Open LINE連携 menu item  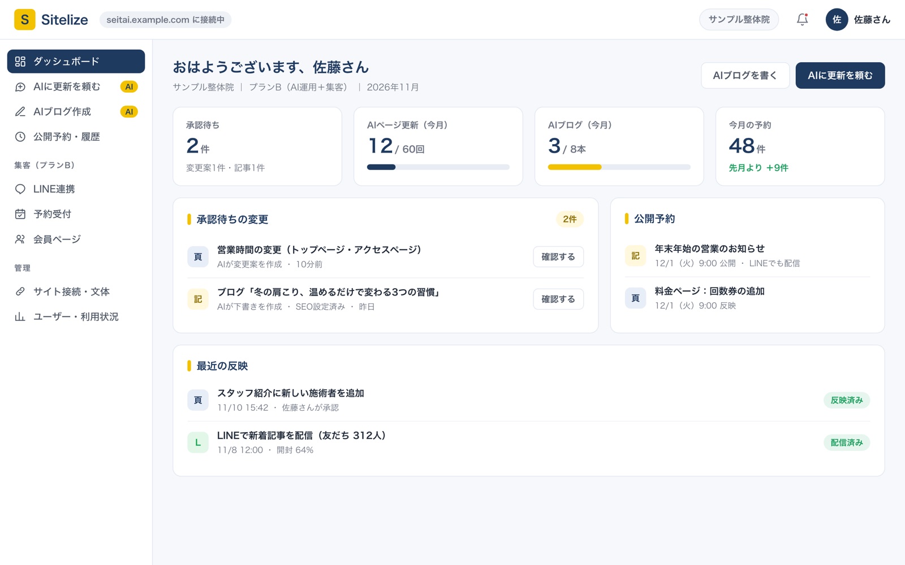pos(76,189)
